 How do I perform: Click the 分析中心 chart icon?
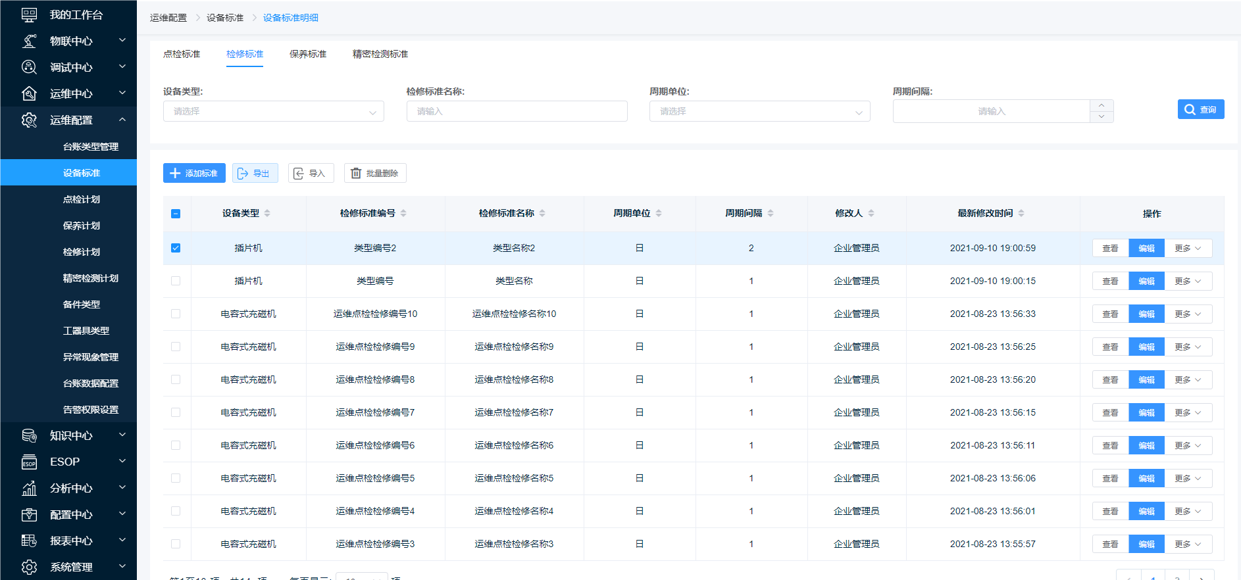29,489
